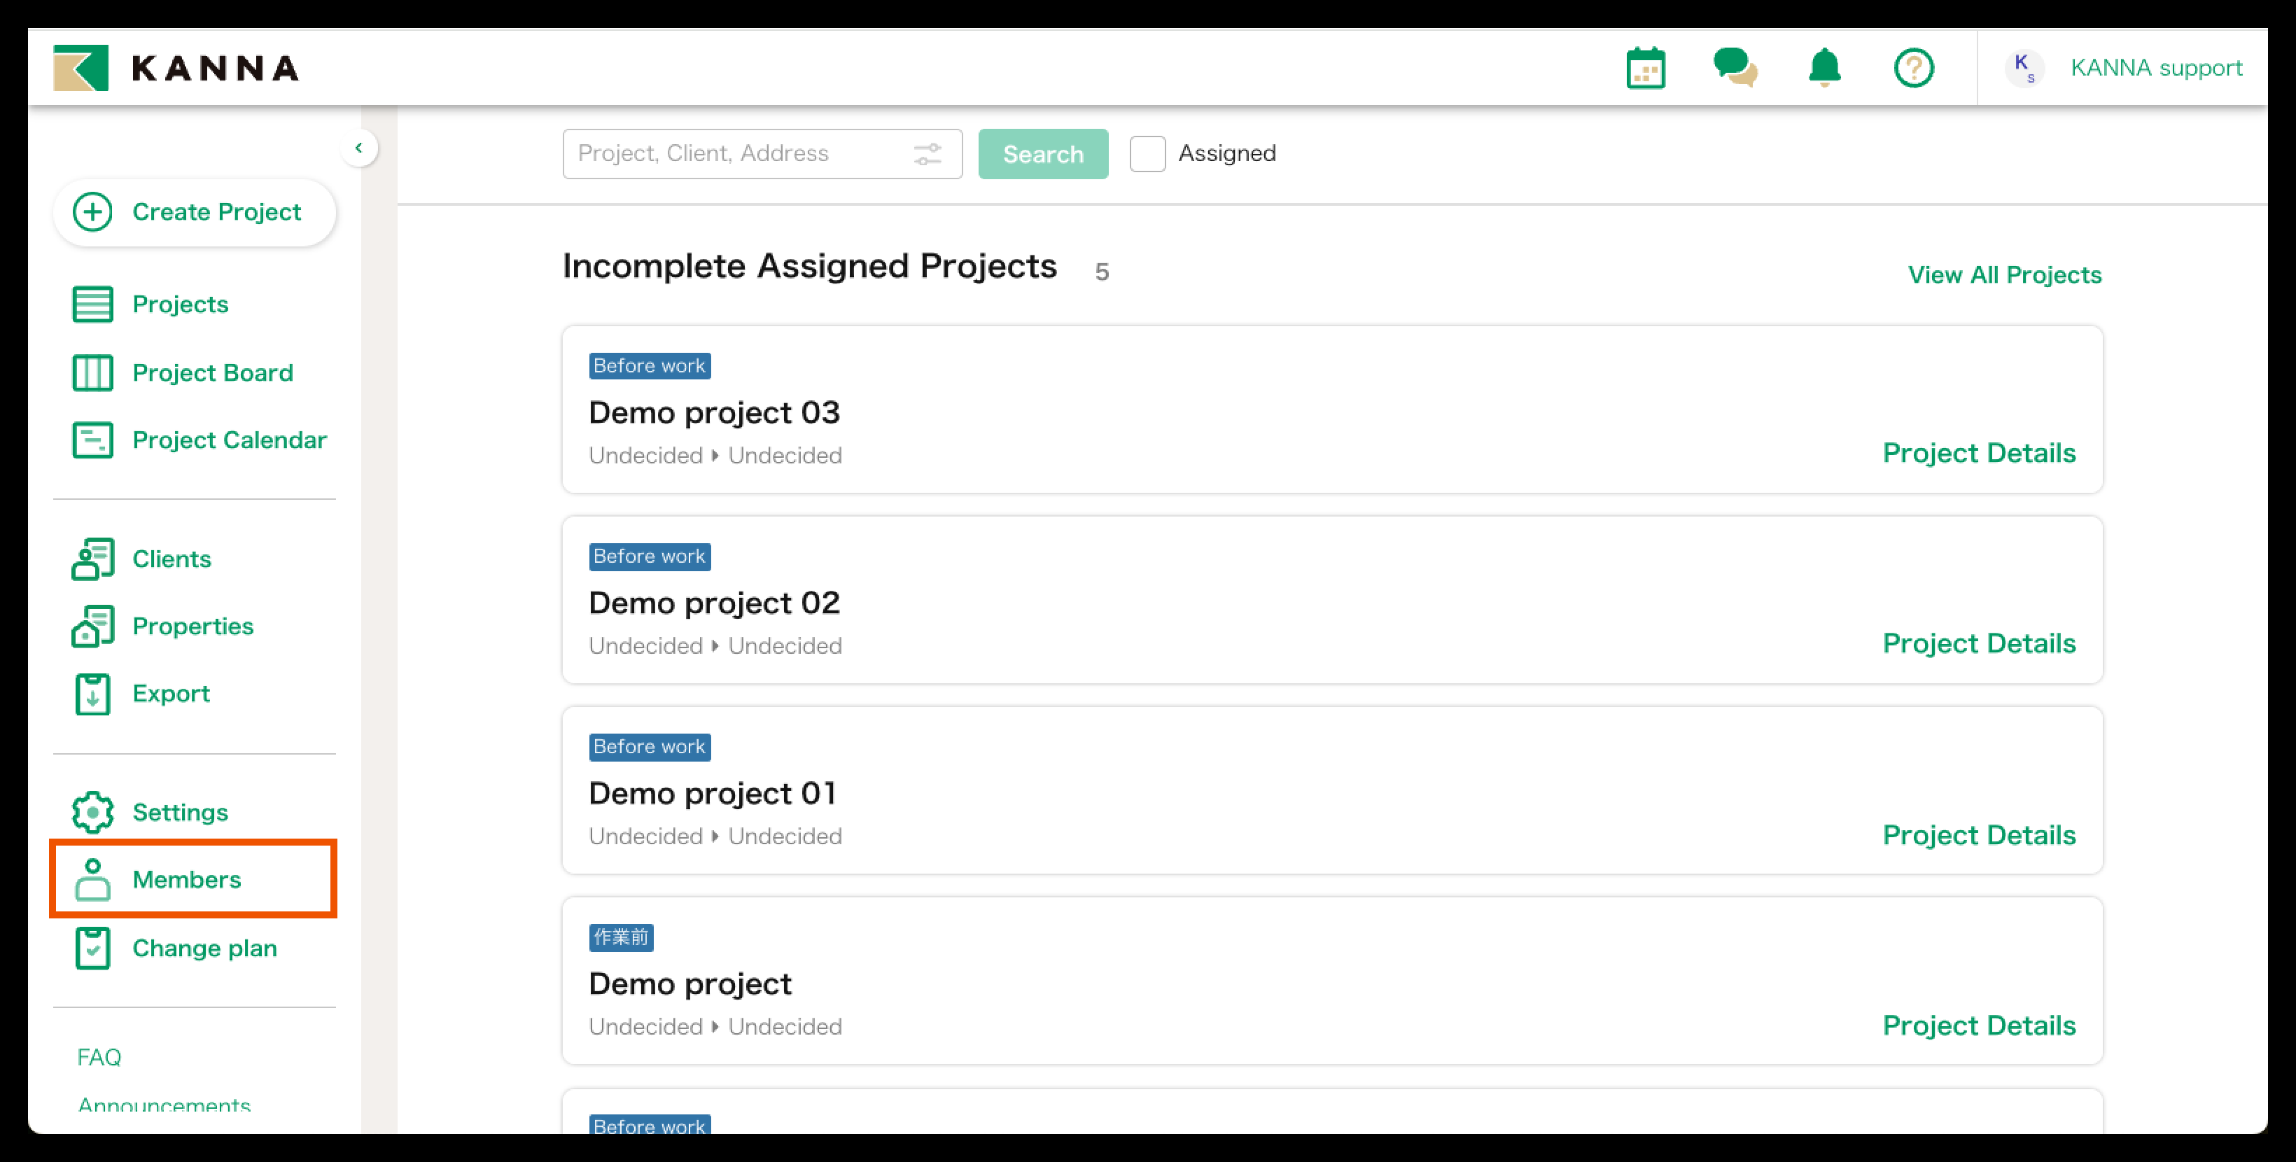Open the search filter options icon

tap(927, 154)
